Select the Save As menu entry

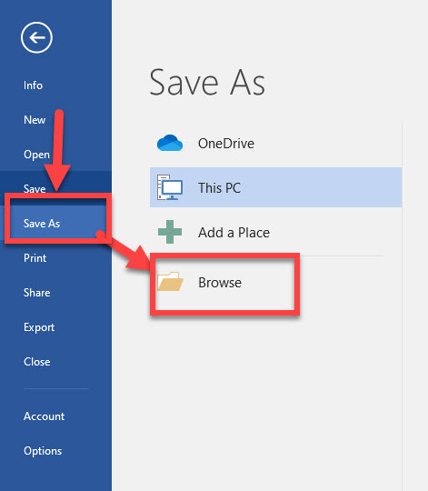coord(42,224)
